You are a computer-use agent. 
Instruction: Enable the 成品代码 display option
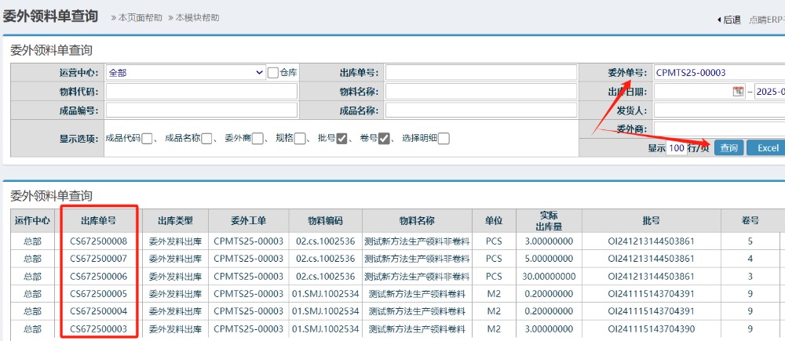pyautogui.click(x=148, y=139)
